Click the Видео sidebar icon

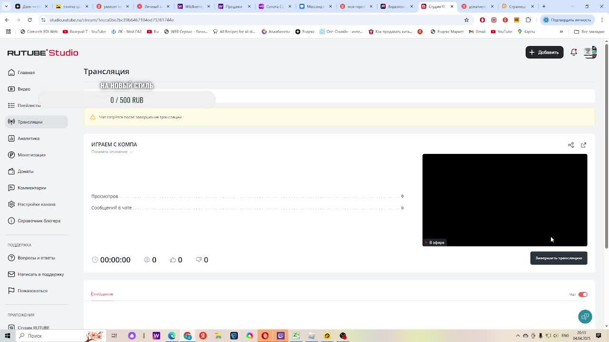point(11,89)
